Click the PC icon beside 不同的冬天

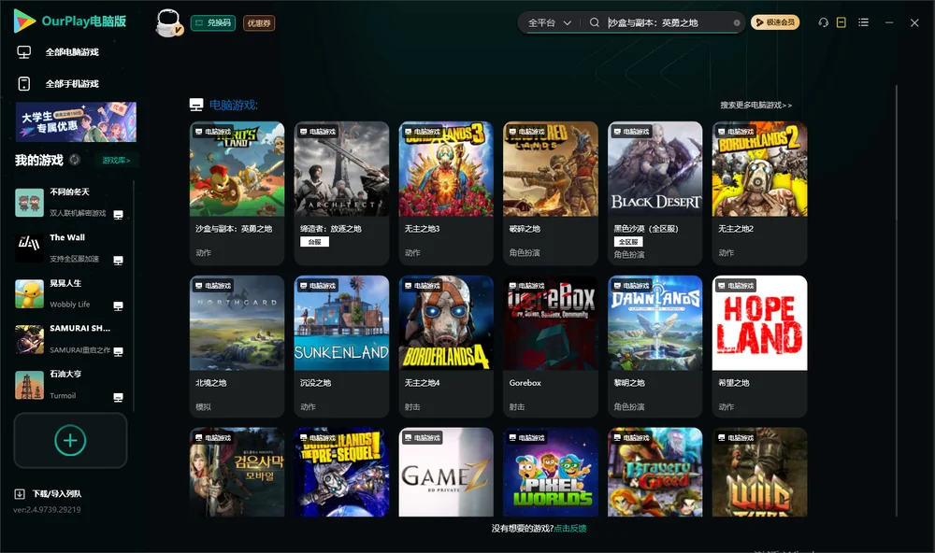point(118,215)
